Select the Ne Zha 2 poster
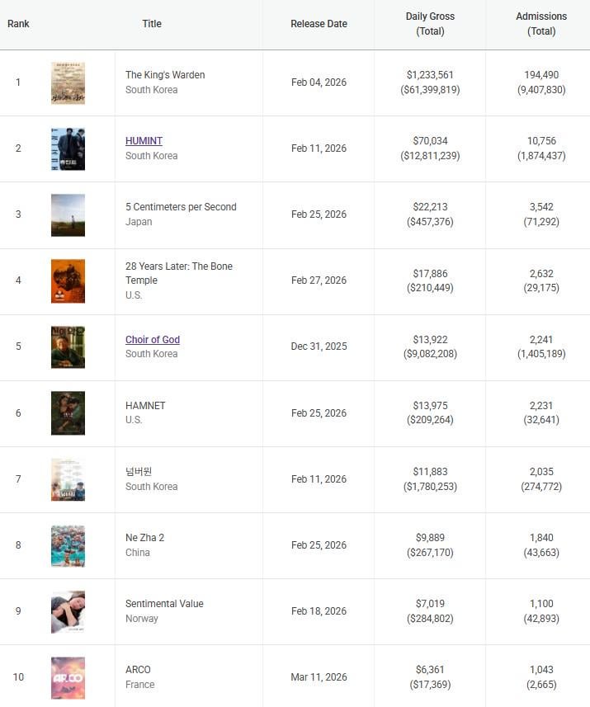 68,545
